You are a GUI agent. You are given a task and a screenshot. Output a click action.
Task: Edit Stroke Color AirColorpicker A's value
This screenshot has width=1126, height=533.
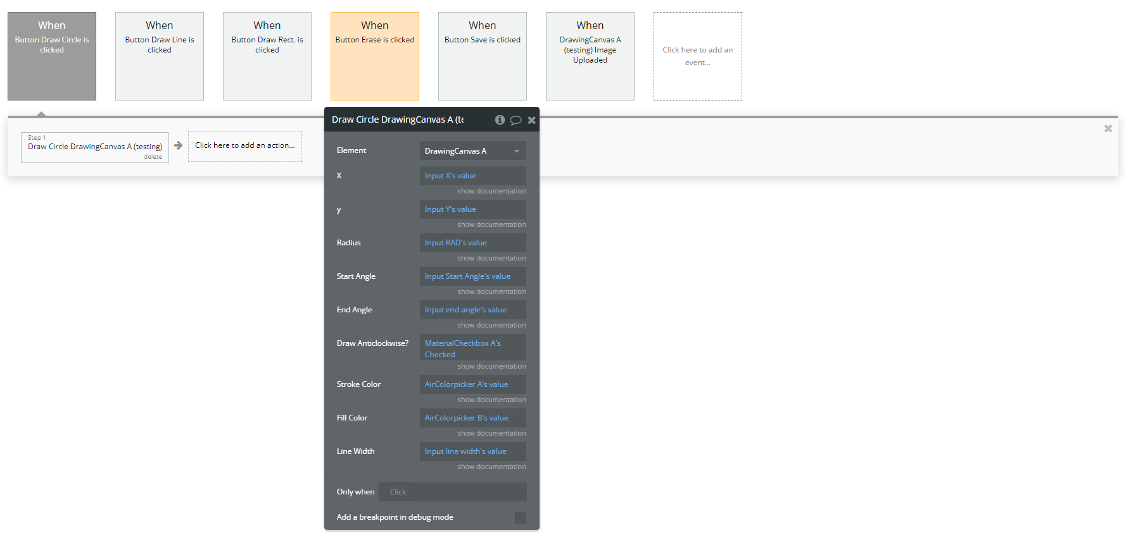[473, 384]
